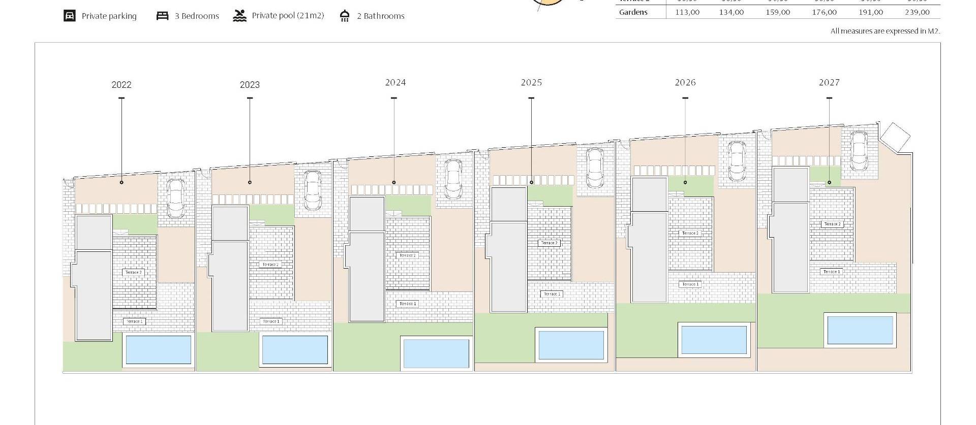Viewport: 976px width, 425px height.
Task: Click the swimming pool of plot 2026
Action: (714, 340)
